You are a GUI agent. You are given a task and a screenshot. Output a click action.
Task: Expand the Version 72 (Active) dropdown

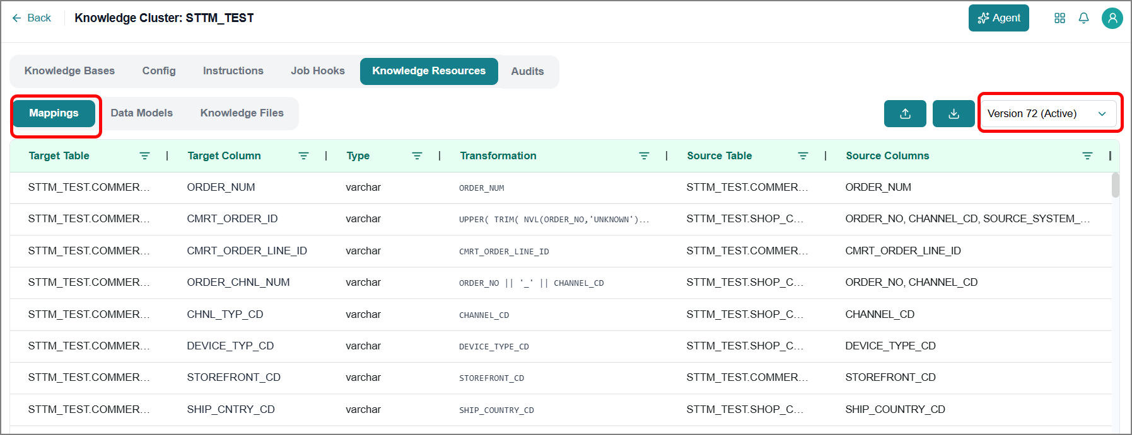pos(1047,113)
